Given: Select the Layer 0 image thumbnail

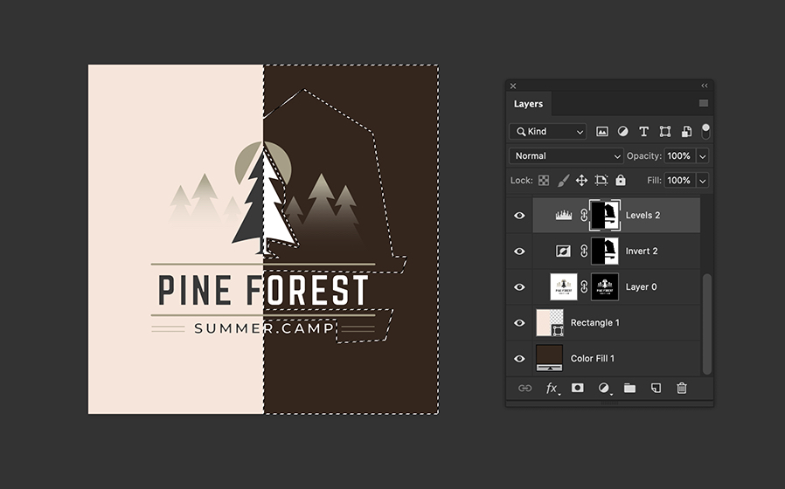Looking at the screenshot, I should tap(564, 286).
